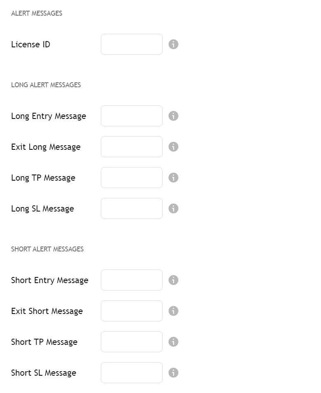Click the info icon next to Short TP Message
Screen dimensions: 321x393
[x=173, y=342]
